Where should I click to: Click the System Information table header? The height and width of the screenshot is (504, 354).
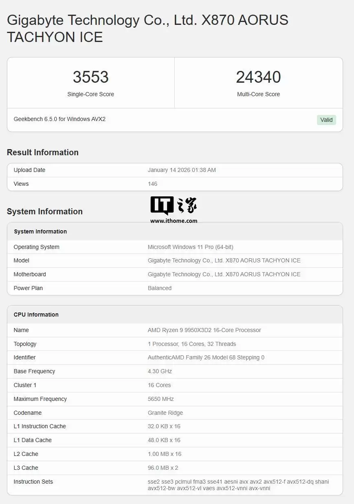click(40, 231)
